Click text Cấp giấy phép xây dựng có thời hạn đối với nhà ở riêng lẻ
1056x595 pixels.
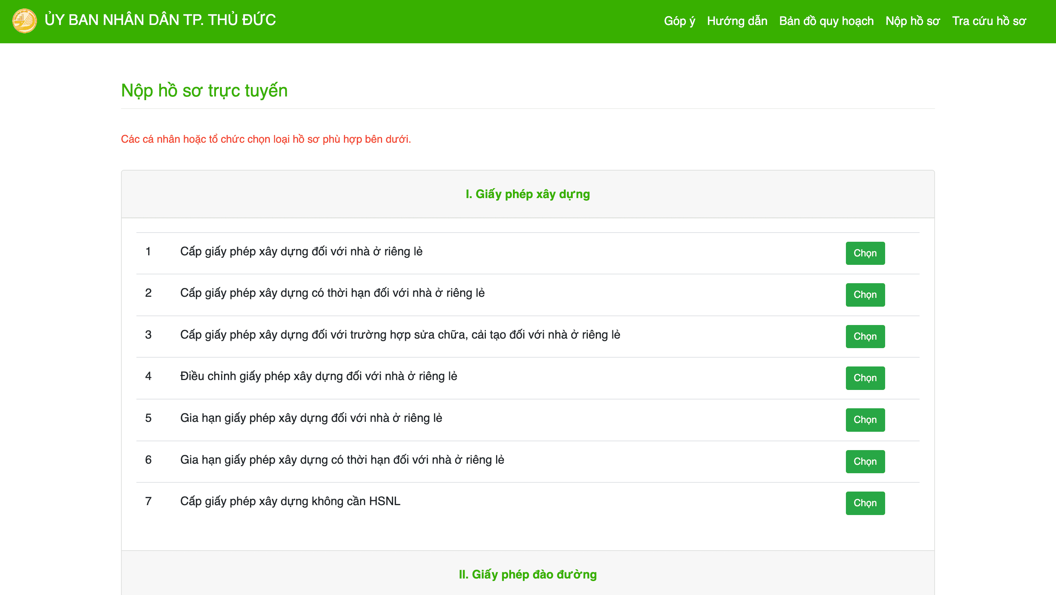click(x=332, y=293)
